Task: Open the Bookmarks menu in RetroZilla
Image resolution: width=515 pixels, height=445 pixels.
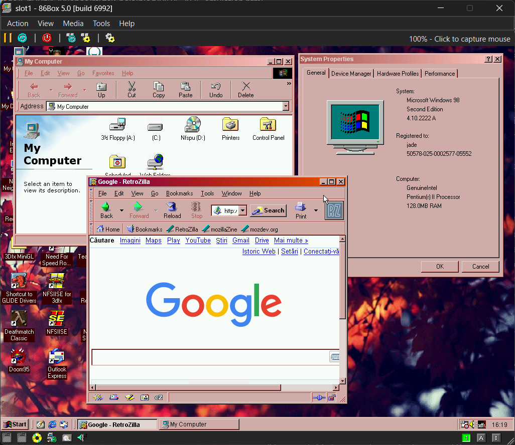Action: coord(179,193)
